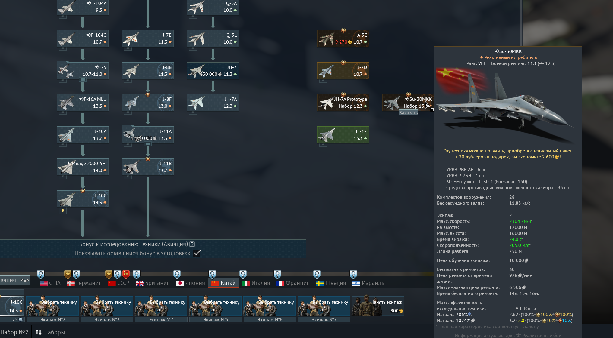613x338 pixels.
Task: Switch to the Япония nation tab
Action: pyautogui.click(x=191, y=283)
